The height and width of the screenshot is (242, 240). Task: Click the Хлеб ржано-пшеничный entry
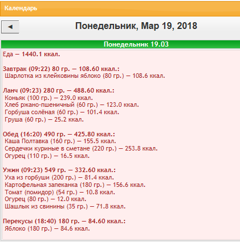[x=72, y=105]
